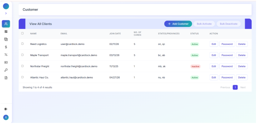This screenshot has width=258, height=124.
Task: Click the Active status badge for Maple Transport
Action: (195, 55)
